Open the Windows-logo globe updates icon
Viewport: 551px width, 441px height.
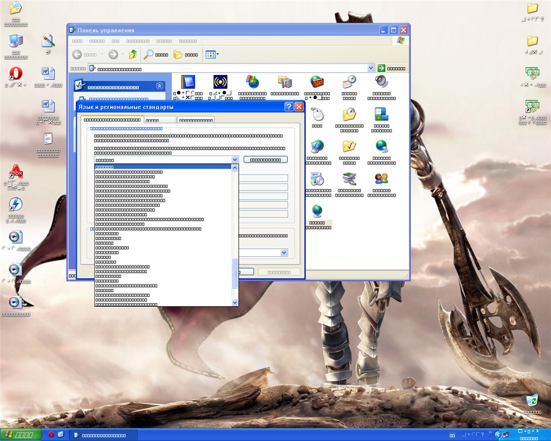[x=252, y=82]
